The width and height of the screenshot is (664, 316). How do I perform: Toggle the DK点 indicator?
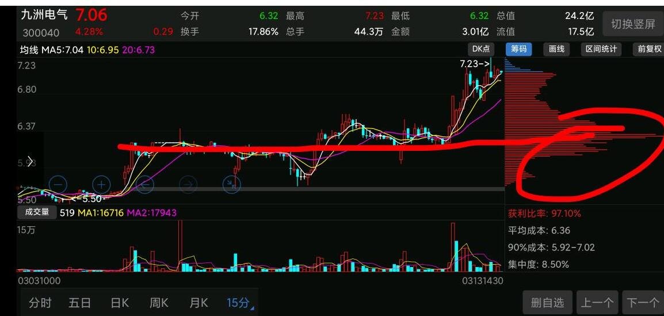coord(481,49)
